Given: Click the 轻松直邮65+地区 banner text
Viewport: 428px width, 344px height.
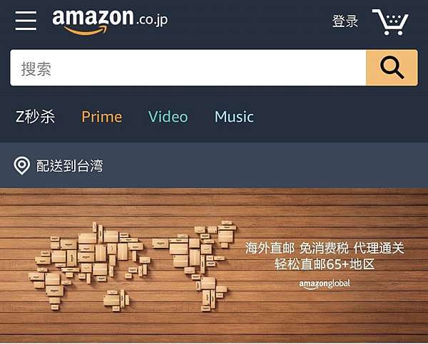Looking at the screenshot, I should coord(325,264).
